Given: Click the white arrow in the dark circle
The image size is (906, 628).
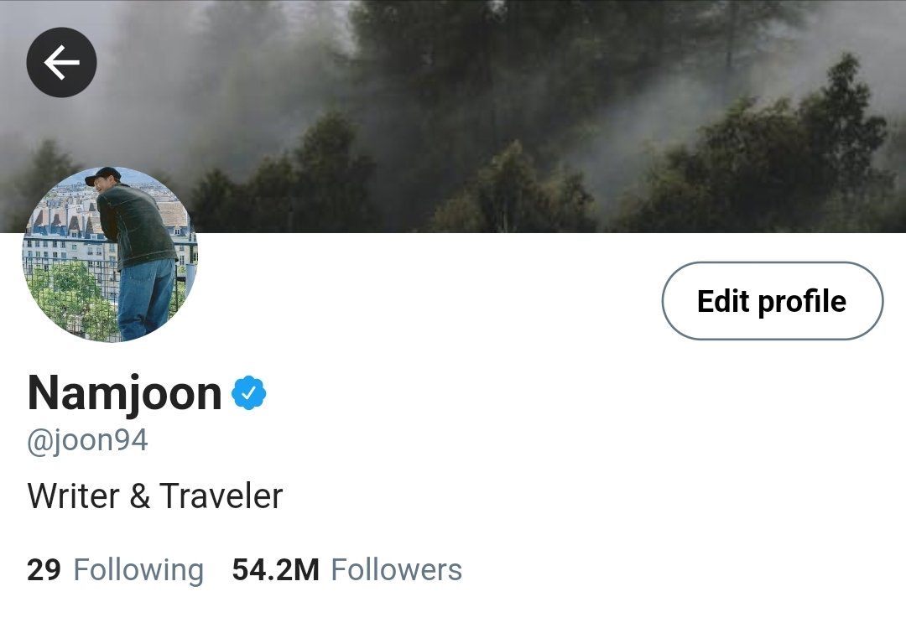Looking at the screenshot, I should point(61,62).
